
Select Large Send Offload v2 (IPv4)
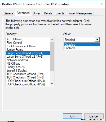point(28,53)
